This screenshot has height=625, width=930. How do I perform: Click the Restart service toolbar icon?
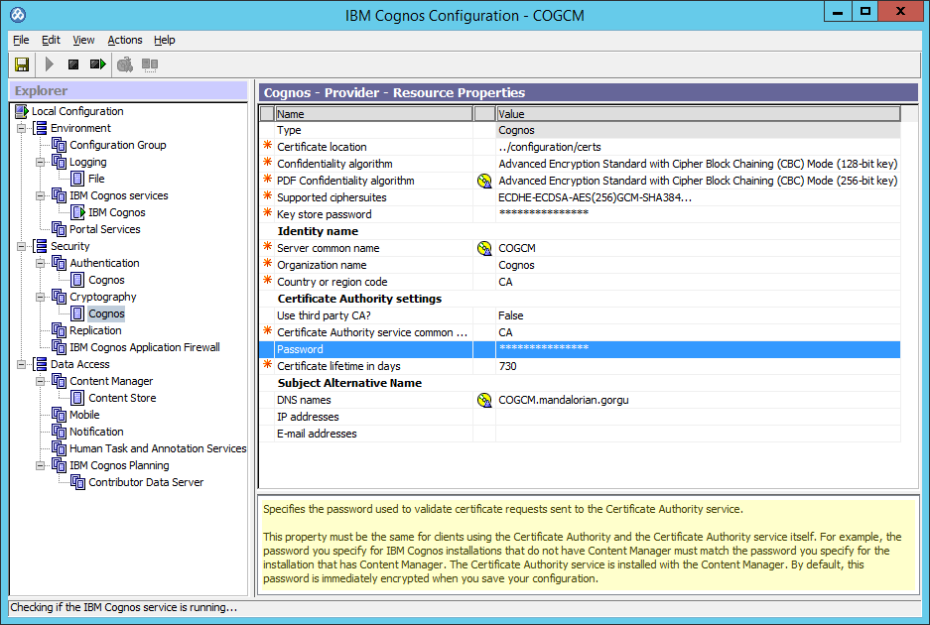click(x=98, y=64)
